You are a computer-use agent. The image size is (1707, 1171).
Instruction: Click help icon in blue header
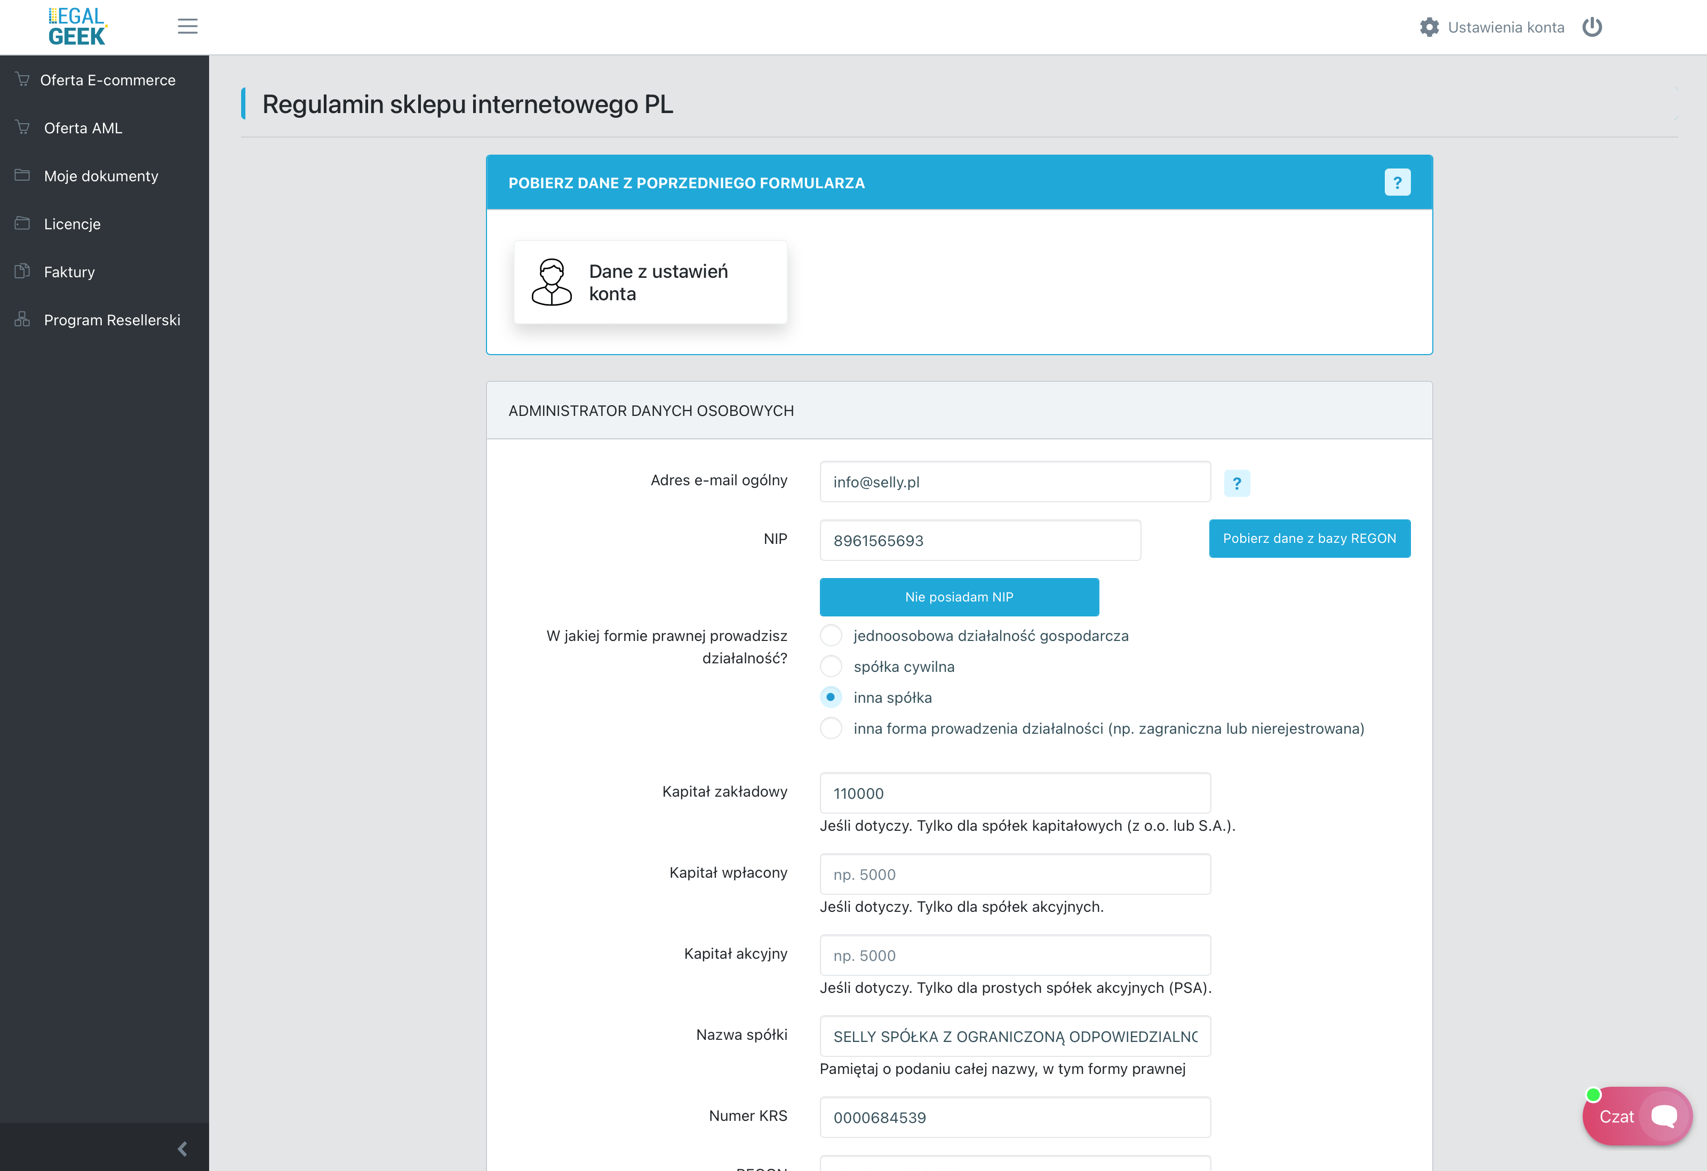tap(1397, 182)
